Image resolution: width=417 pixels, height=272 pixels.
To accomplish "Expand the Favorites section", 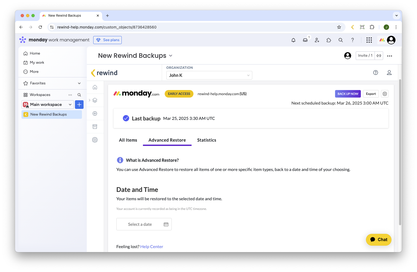I will (x=79, y=83).
